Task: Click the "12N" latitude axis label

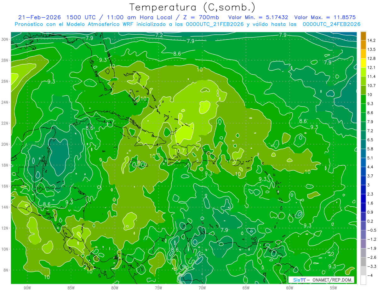Action: pyautogui.click(x=5, y=228)
